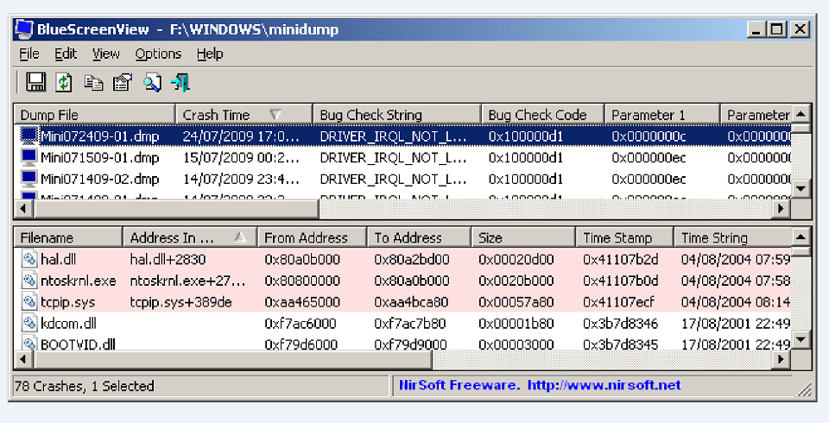829x423 pixels.
Task: Click the BlueScreenView title bar app icon
Action: (24, 28)
